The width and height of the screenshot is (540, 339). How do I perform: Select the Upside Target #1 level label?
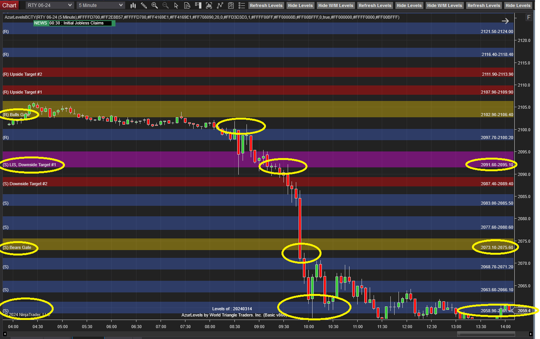pos(22,92)
